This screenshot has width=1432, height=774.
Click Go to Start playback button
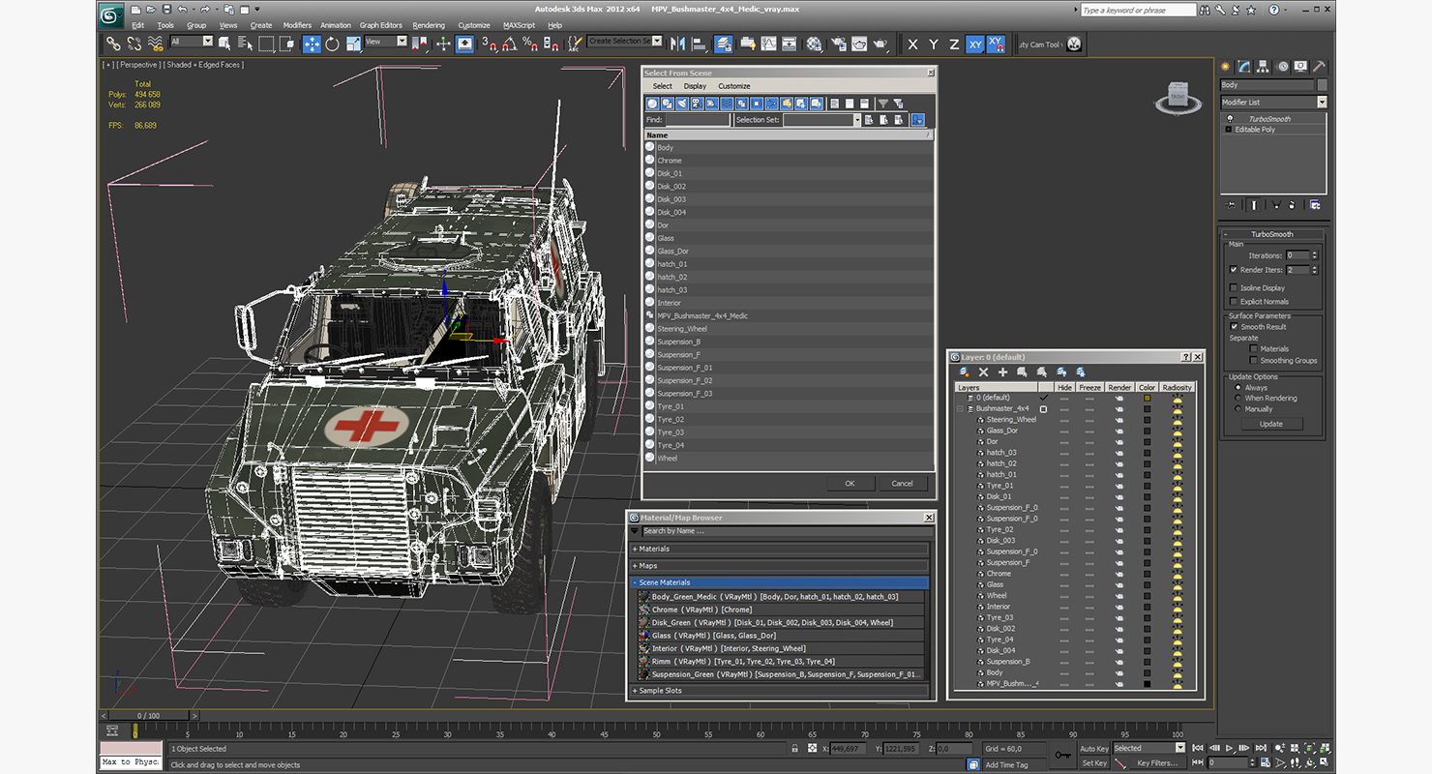click(x=1198, y=748)
